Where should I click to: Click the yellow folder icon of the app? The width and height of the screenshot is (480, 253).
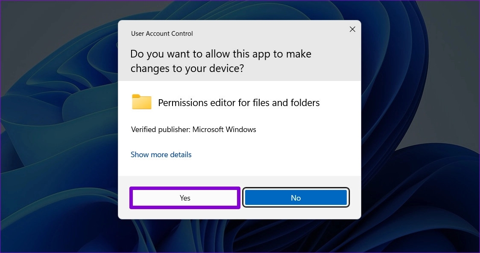click(142, 102)
